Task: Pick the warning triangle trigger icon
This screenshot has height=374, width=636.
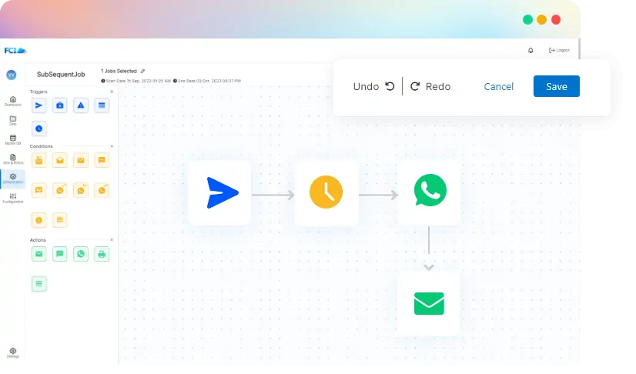Action: [81, 105]
